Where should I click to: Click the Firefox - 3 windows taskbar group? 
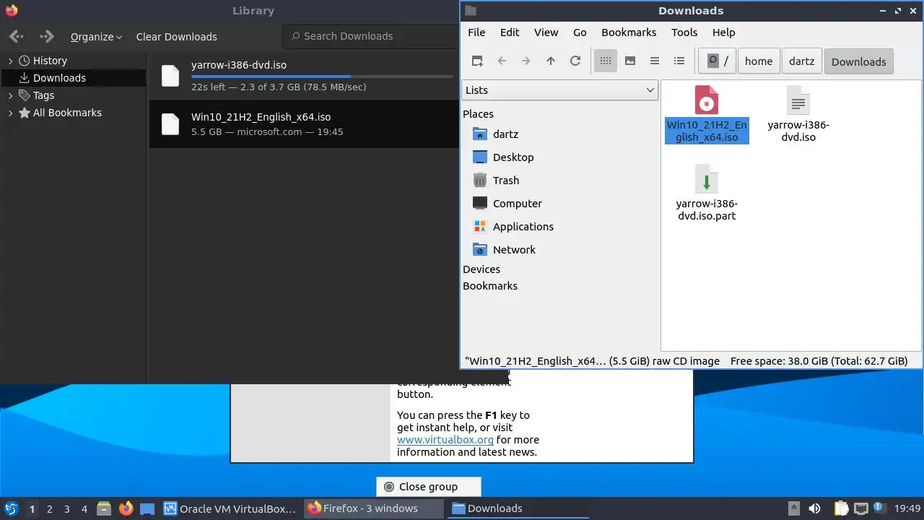point(373,508)
